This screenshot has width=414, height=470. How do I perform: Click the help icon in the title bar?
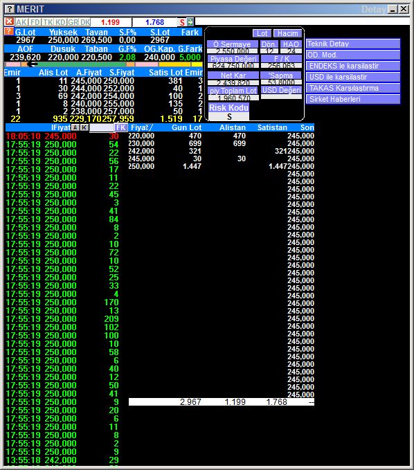coord(10,9)
